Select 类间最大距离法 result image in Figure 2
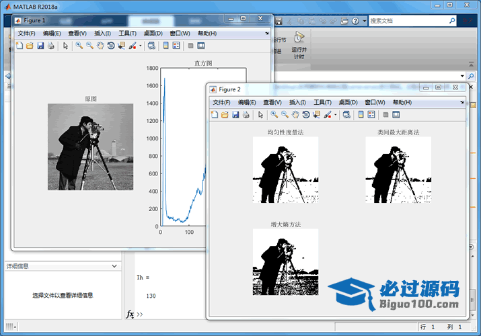 pos(398,170)
